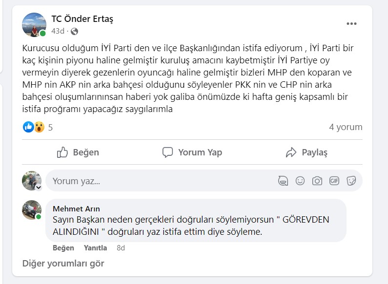The height and width of the screenshot is (284, 388).
Task: Expand Diğer yorumları gör to show more comments
Action: 63,264
